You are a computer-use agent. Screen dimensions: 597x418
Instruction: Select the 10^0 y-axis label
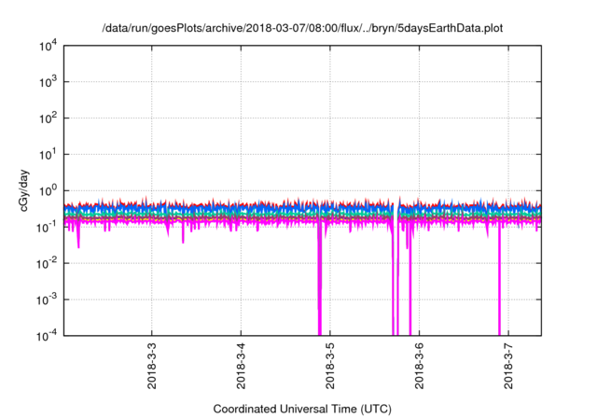pyautogui.click(x=48, y=191)
